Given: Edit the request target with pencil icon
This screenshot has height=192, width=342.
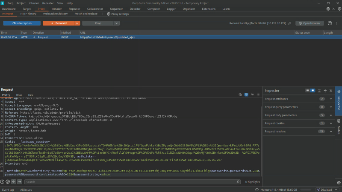Looking at the screenshot, I should point(290,23).
